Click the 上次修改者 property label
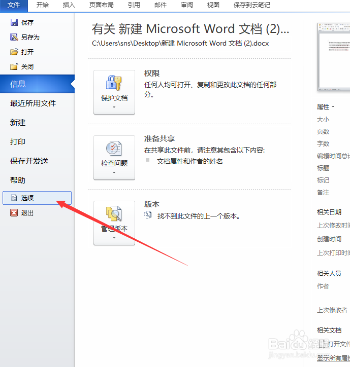 (x=332, y=310)
